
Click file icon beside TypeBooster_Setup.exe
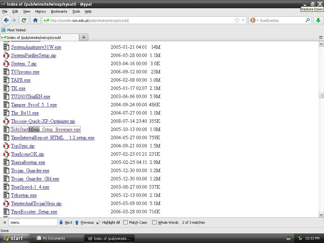pos(6,212)
